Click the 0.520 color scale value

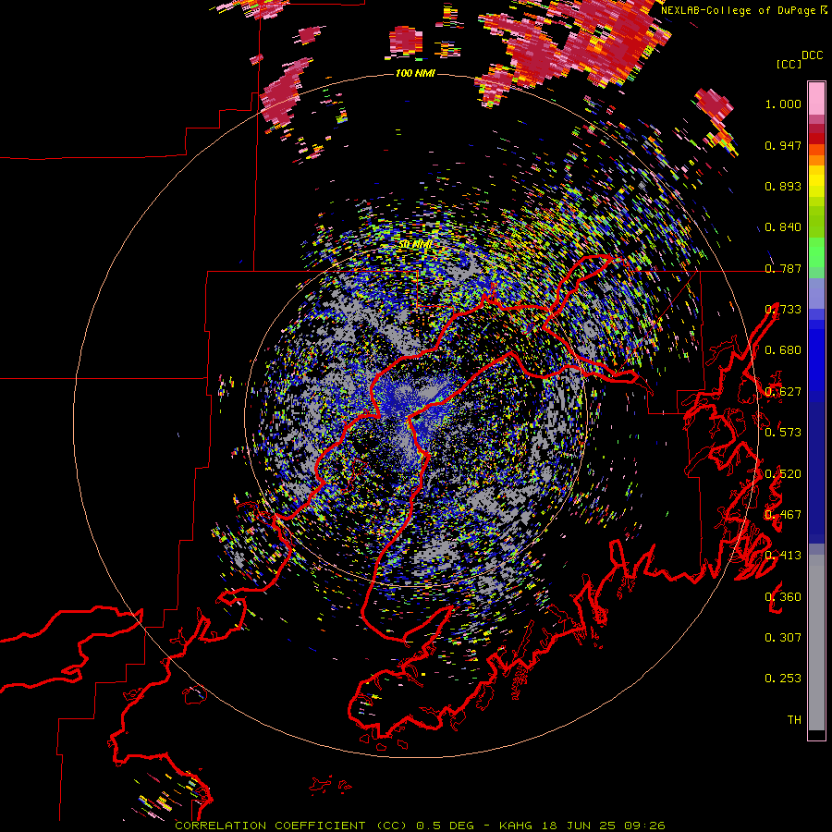click(x=783, y=474)
